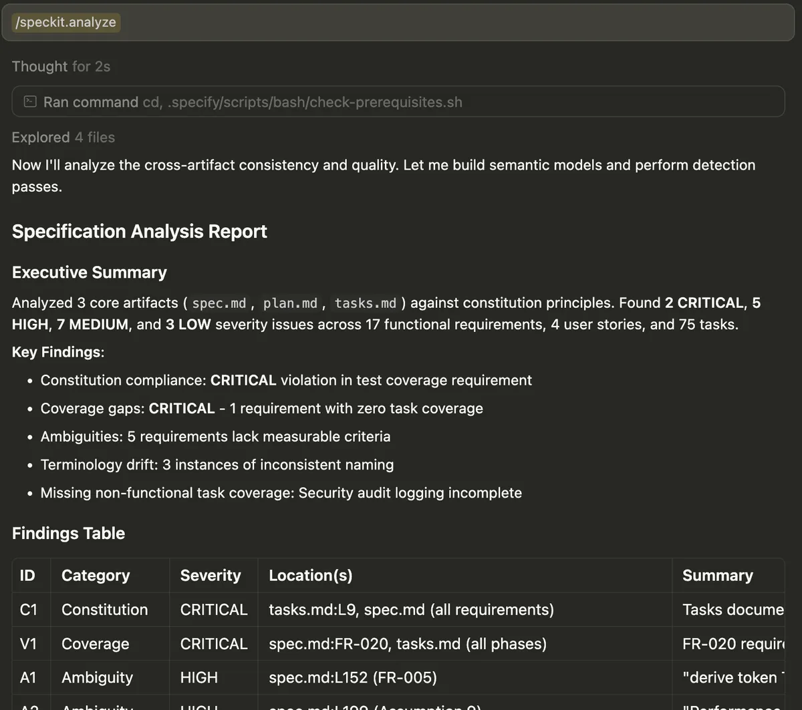Expand the "Explored 4 files" section
Viewport: 802px width, 710px height.
point(63,137)
